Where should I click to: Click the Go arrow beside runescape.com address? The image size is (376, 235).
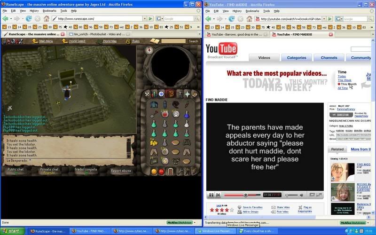150,18
